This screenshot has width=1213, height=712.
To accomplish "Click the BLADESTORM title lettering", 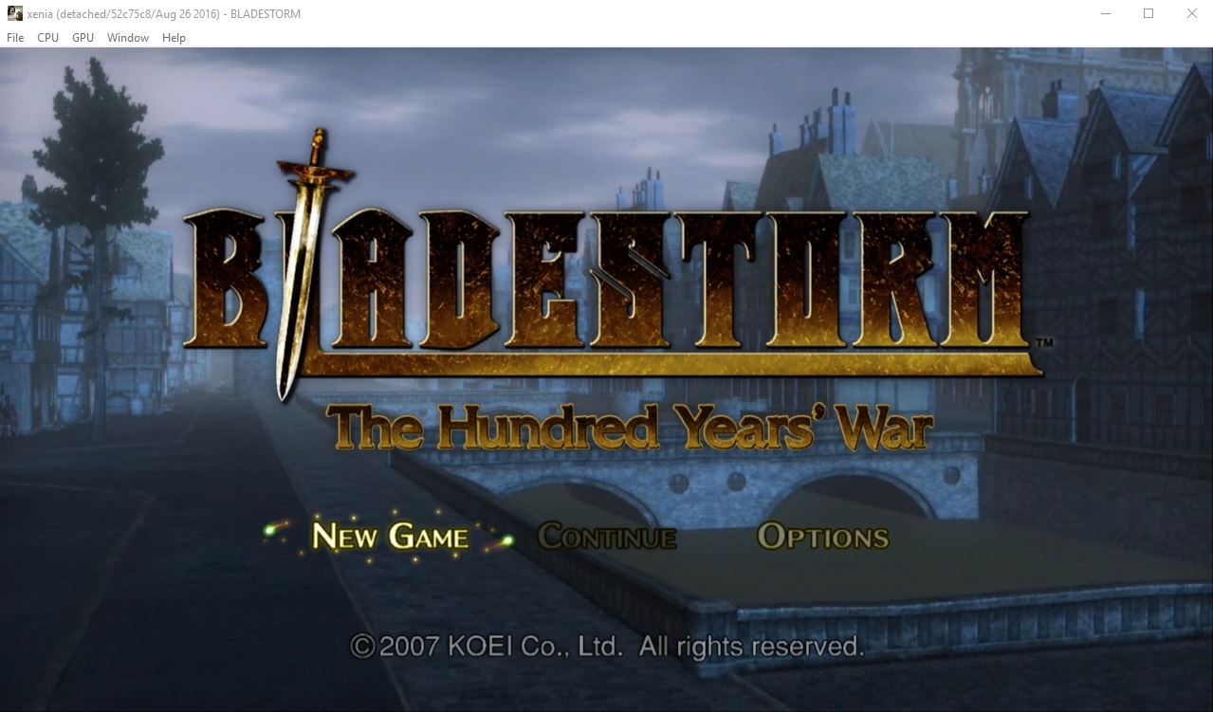I will tap(607, 280).
